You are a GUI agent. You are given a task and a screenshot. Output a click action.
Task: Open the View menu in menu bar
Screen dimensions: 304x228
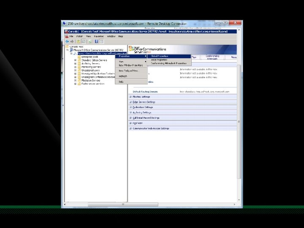[x=88, y=36]
